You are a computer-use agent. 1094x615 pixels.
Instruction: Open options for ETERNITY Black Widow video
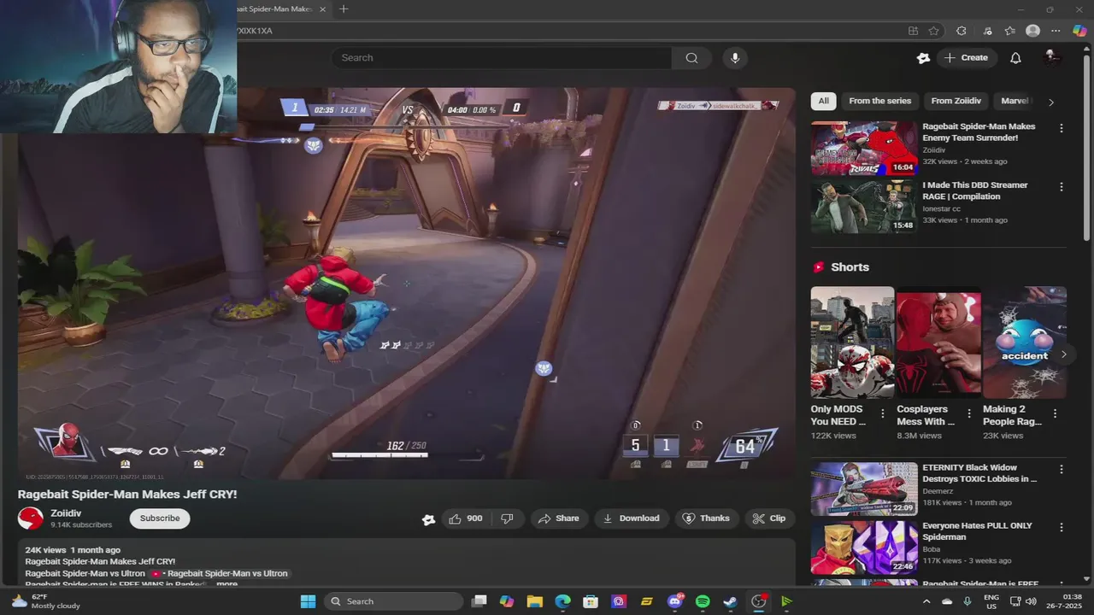pyautogui.click(x=1062, y=470)
